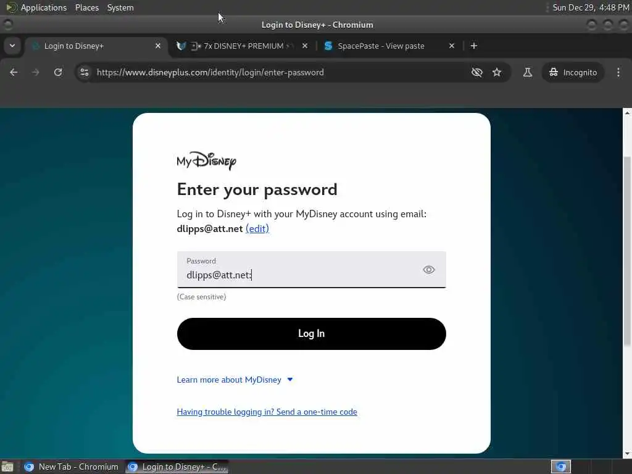Expand the tab search dropdown
This screenshot has height=474, width=632.
[12, 46]
